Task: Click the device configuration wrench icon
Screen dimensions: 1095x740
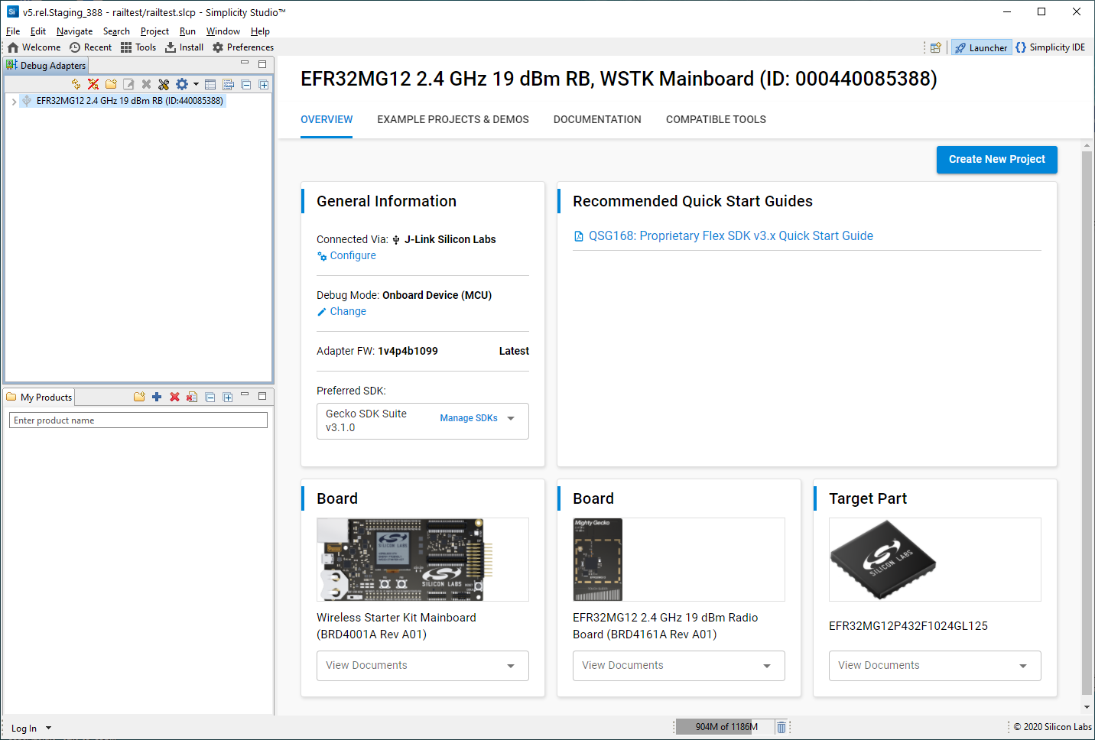Action: click(x=164, y=85)
